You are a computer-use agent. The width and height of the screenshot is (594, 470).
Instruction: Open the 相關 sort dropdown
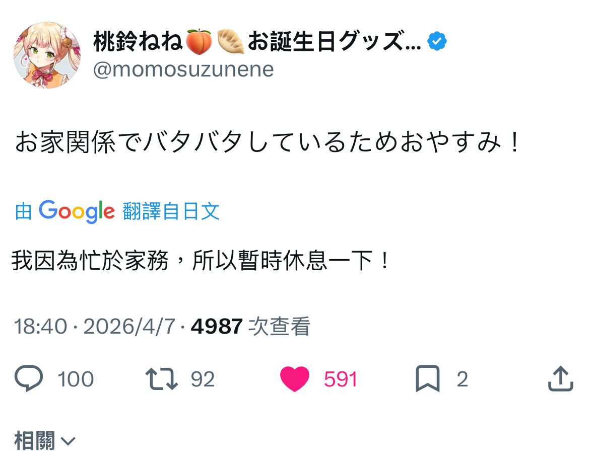point(34,441)
